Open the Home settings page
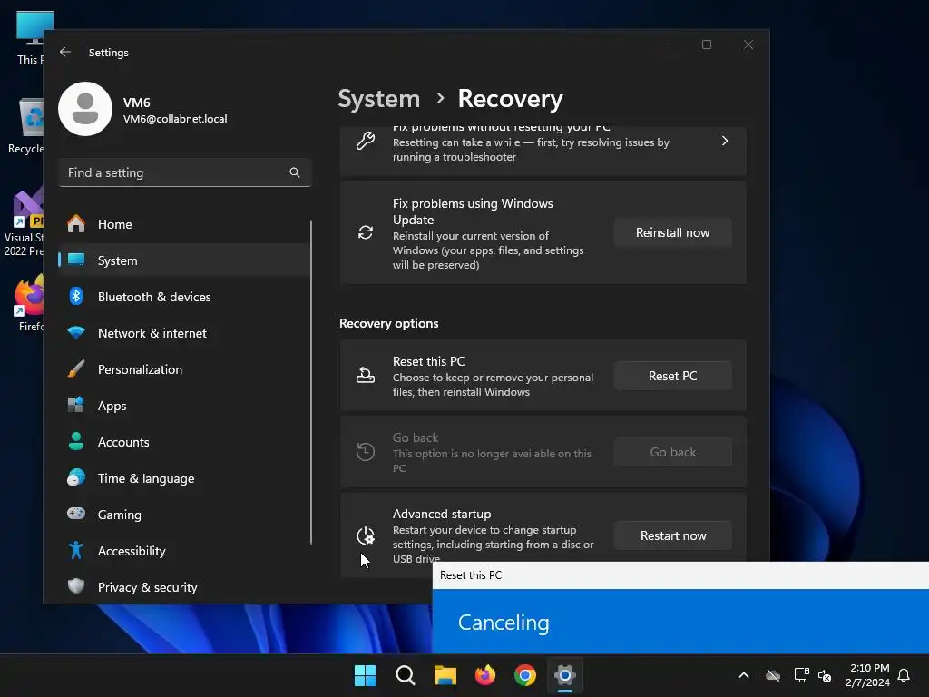929x697 pixels. [x=183, y=224]
